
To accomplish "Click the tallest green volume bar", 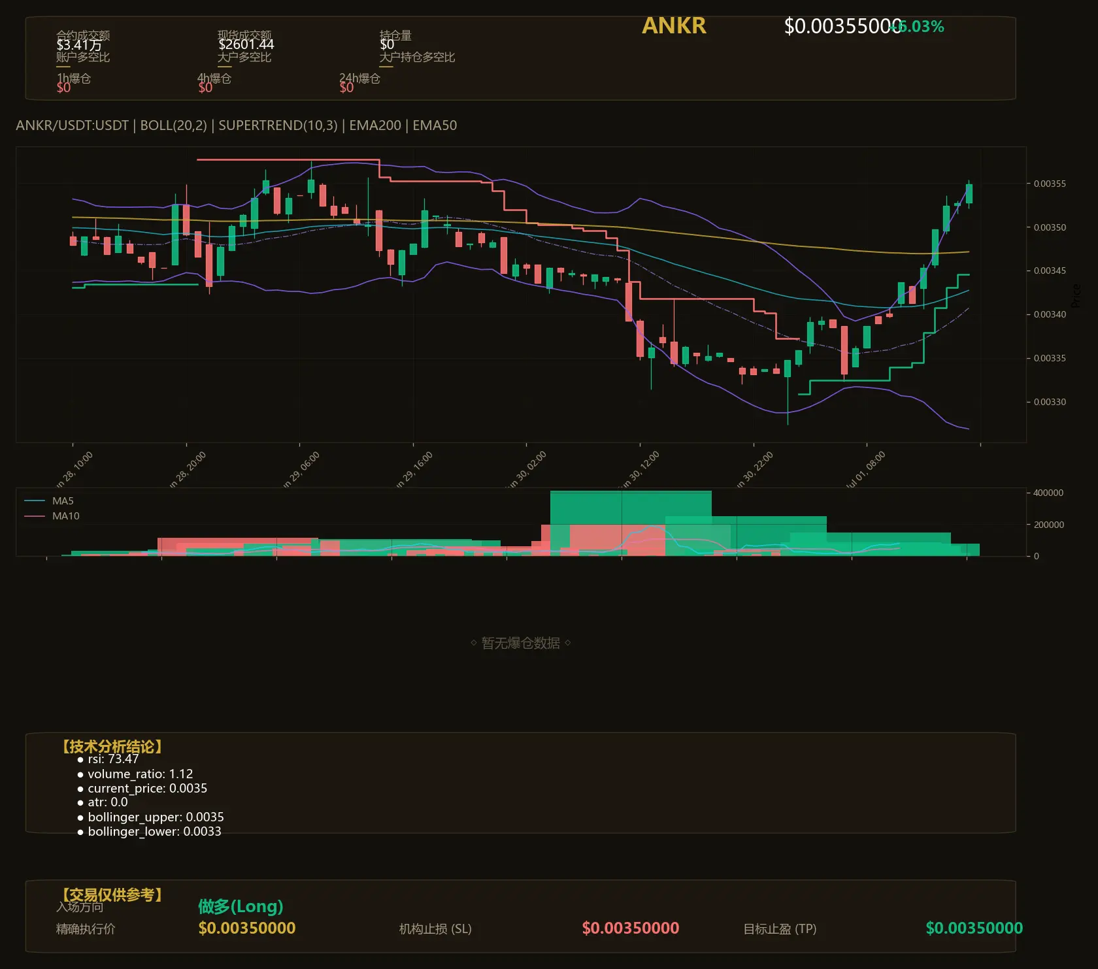I will 631,523.
